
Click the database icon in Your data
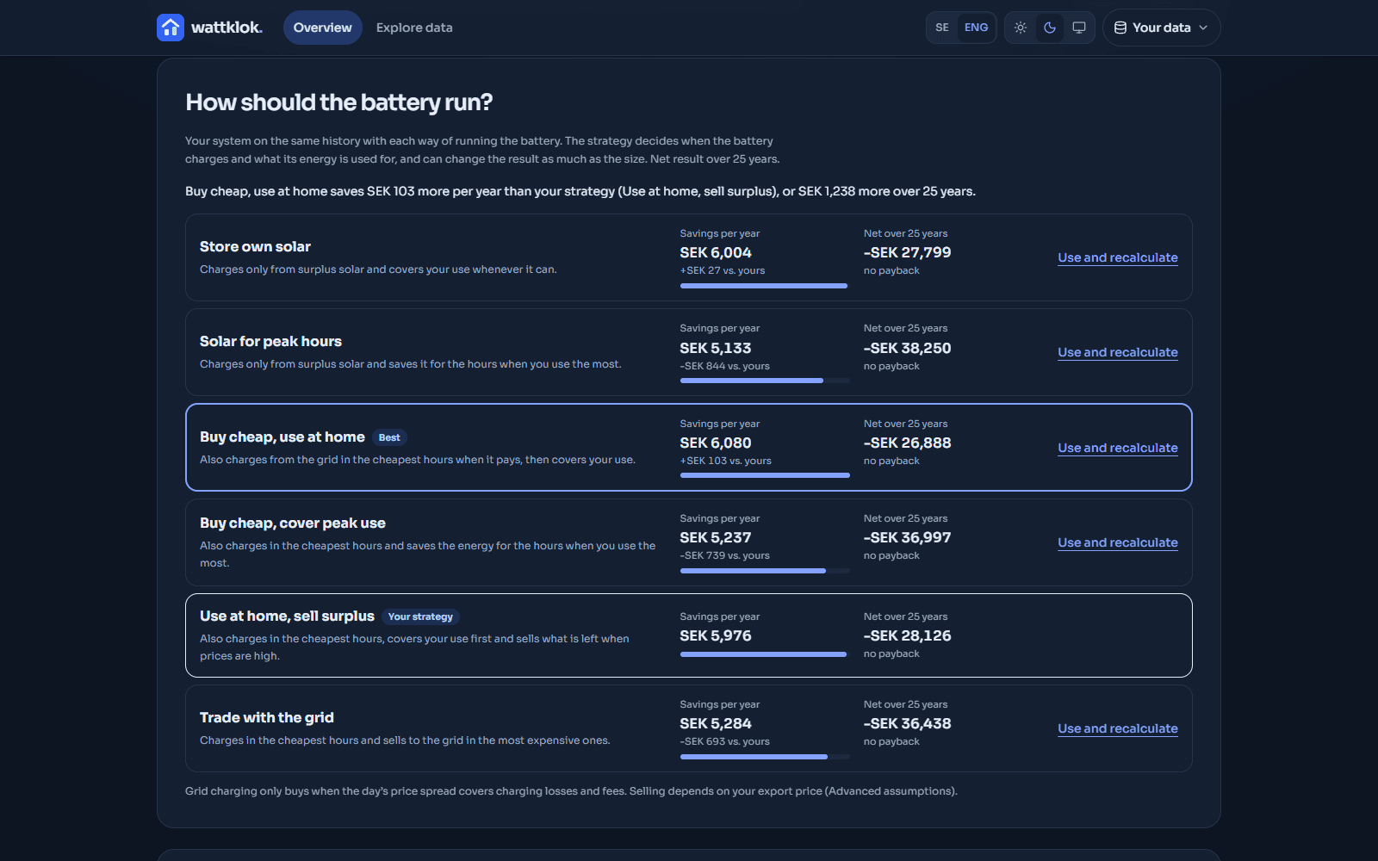click(x=1120, y=28)
